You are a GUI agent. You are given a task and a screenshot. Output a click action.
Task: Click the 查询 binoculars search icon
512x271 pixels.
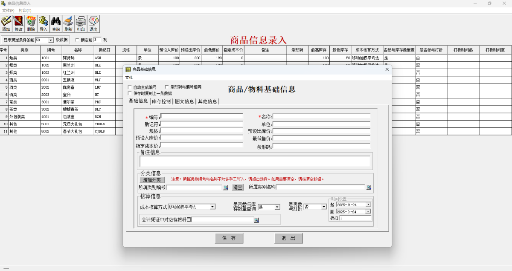point(55,23)
